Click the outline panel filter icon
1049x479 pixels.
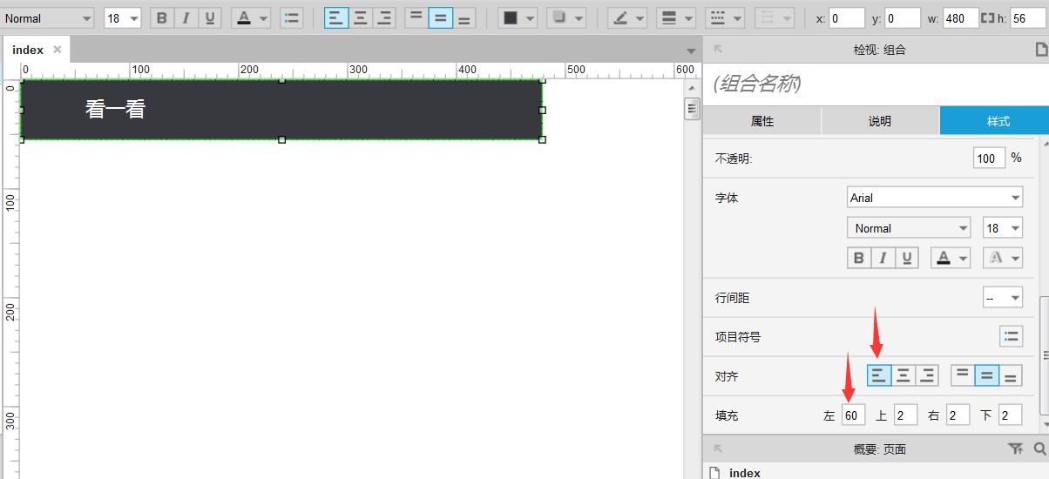1015,449
